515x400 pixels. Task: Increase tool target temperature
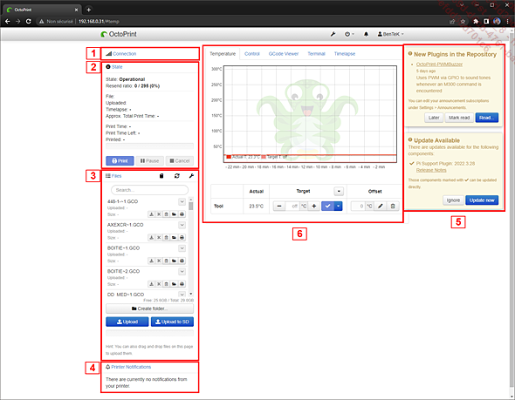pos(314,207)
